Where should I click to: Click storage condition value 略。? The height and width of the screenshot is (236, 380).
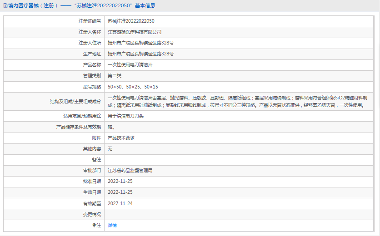[111, 127]
